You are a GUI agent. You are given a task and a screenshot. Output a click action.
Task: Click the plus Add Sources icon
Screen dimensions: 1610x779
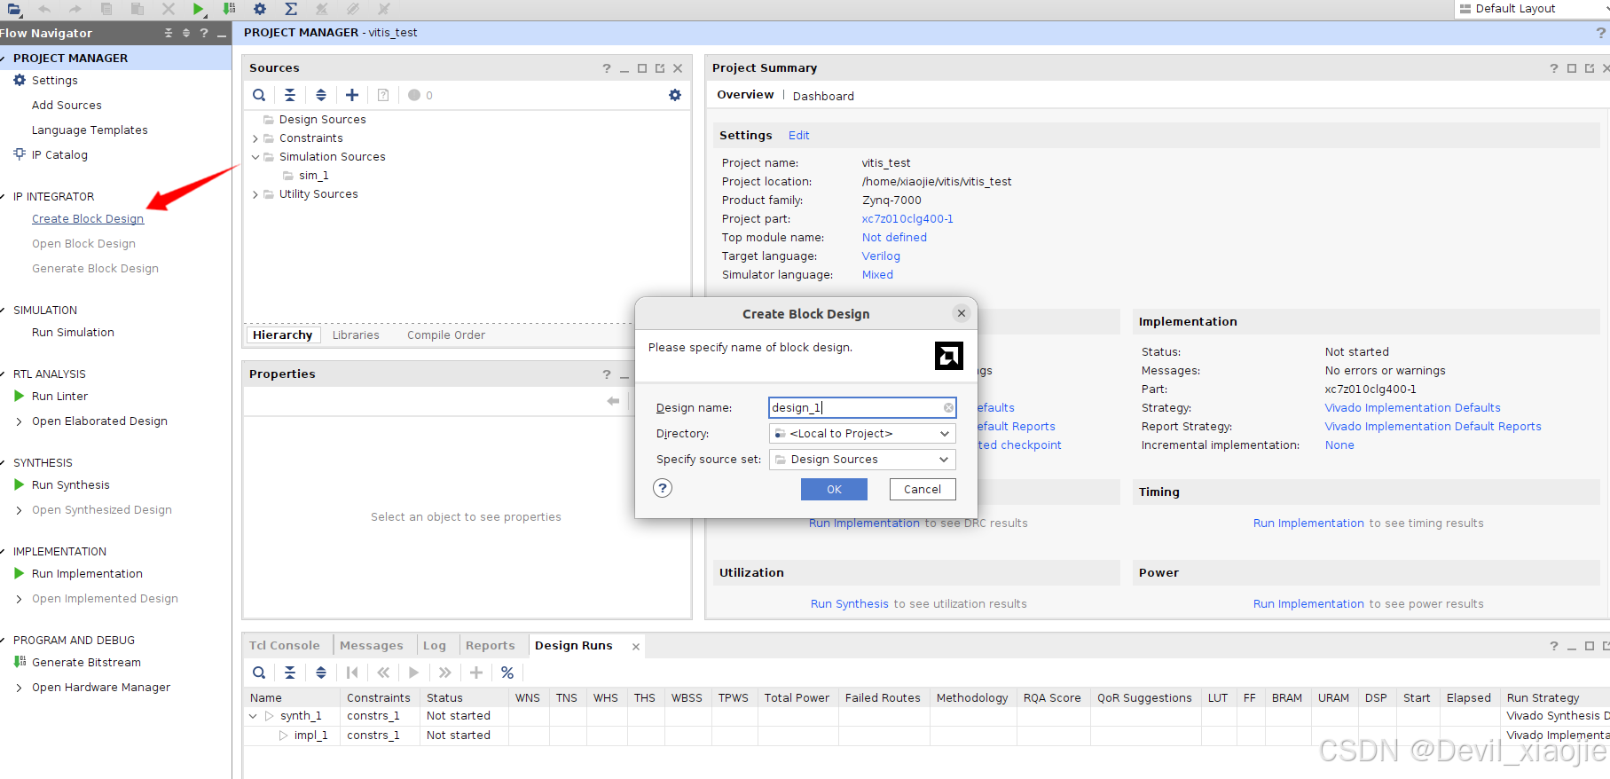[x=352, y=95]
